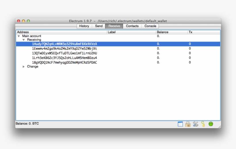Select address starting with 13QTwDEyxW5
This screenshot has width=236, height=149.
tap(64, 53)
